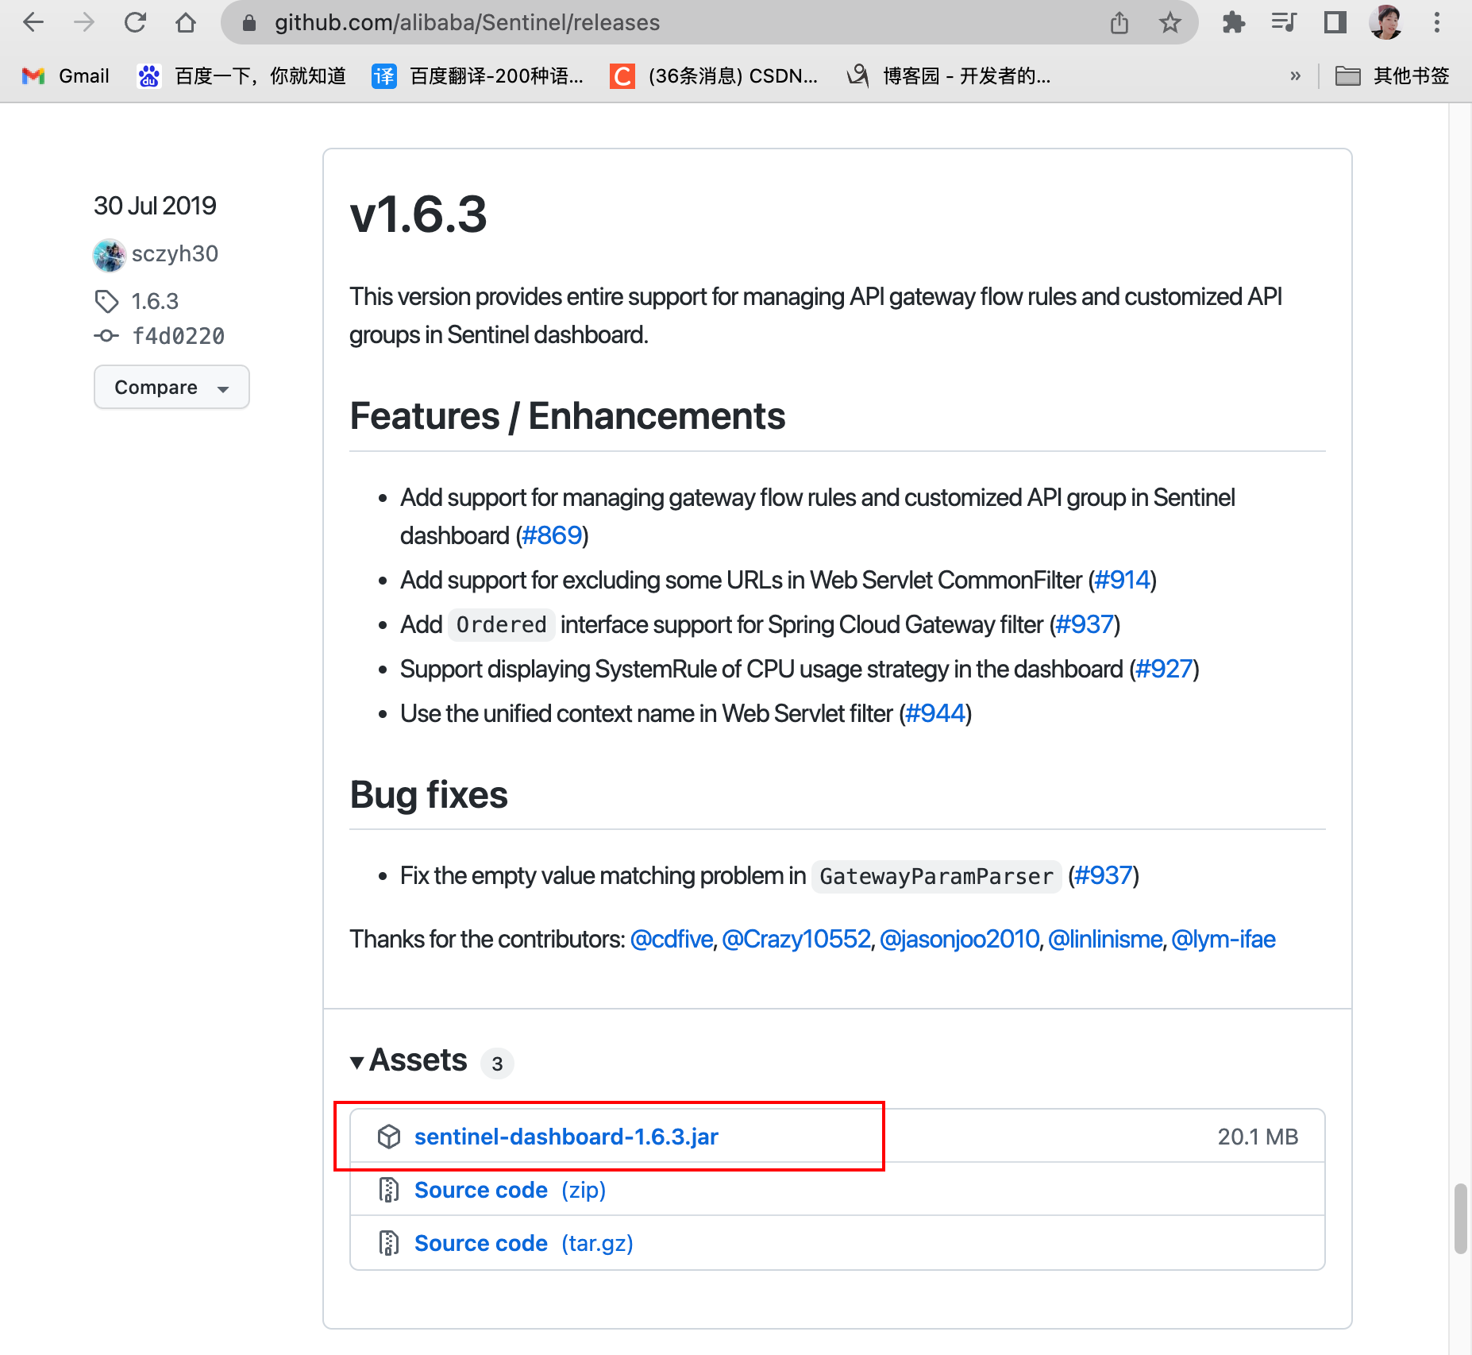Open commit f4d0220
This screenshot has width=1472, height=1355.
tap(178, 336)
